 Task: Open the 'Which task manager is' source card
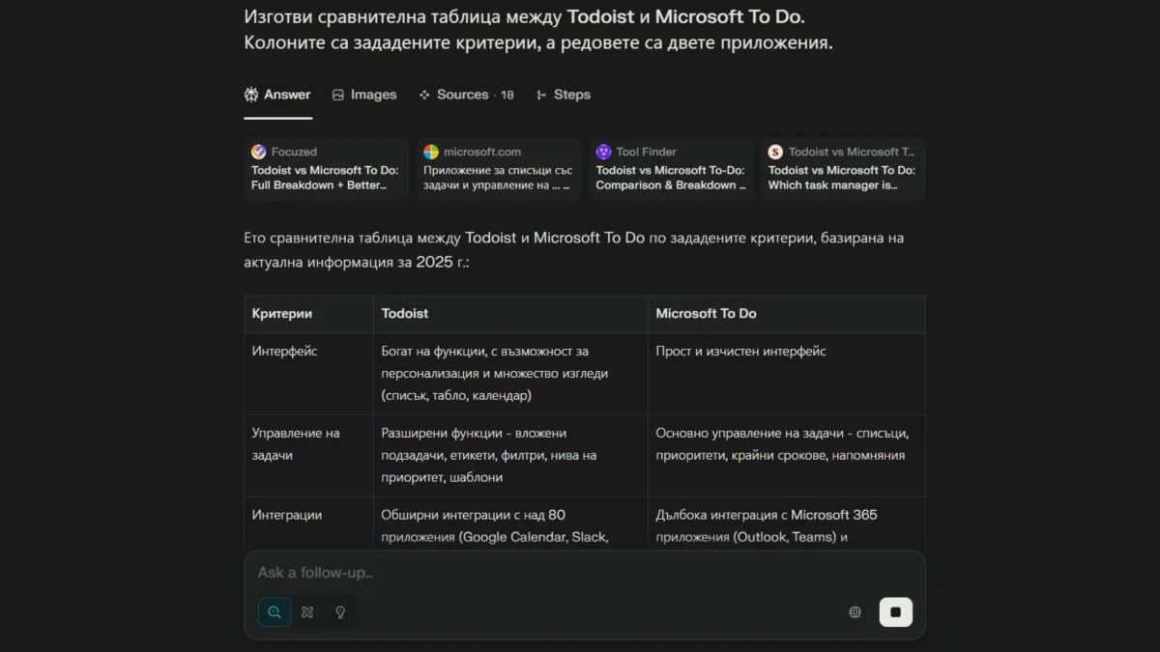tap(842, 169)
